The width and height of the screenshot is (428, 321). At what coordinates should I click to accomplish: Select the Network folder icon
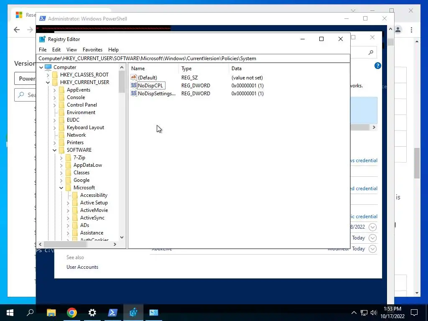pos(62,135)
